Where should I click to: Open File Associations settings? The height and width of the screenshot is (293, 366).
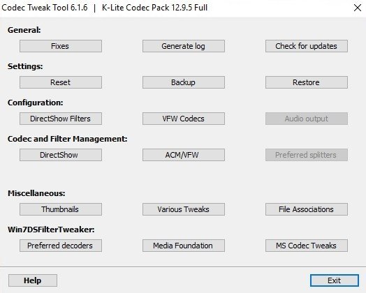307,209
